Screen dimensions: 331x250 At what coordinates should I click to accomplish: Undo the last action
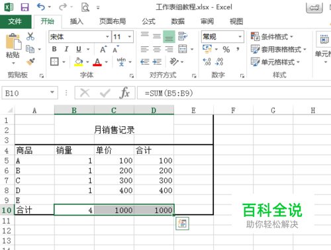pos(41,7)
